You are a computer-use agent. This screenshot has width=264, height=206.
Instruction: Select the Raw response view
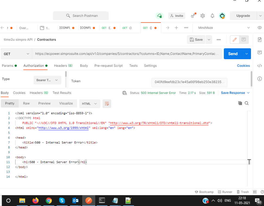click(x=26, y=103)
